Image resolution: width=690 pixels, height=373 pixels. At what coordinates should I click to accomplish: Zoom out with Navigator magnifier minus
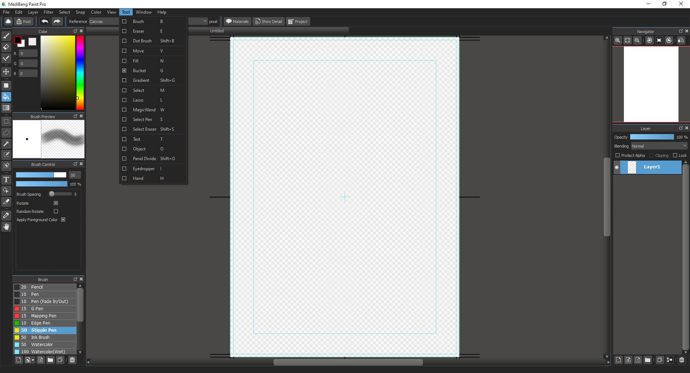point(637,40)
